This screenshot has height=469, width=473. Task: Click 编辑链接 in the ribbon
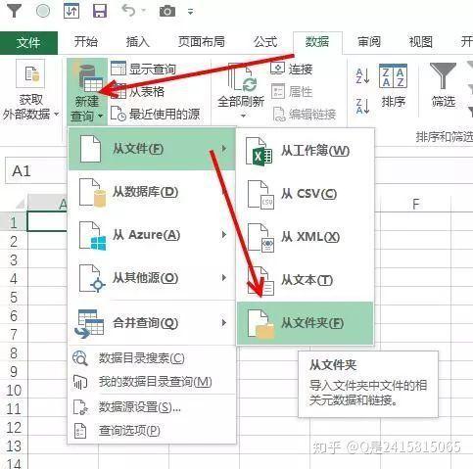(304, 115)
